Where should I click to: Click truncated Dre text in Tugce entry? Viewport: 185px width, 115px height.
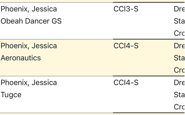[179, 82]
